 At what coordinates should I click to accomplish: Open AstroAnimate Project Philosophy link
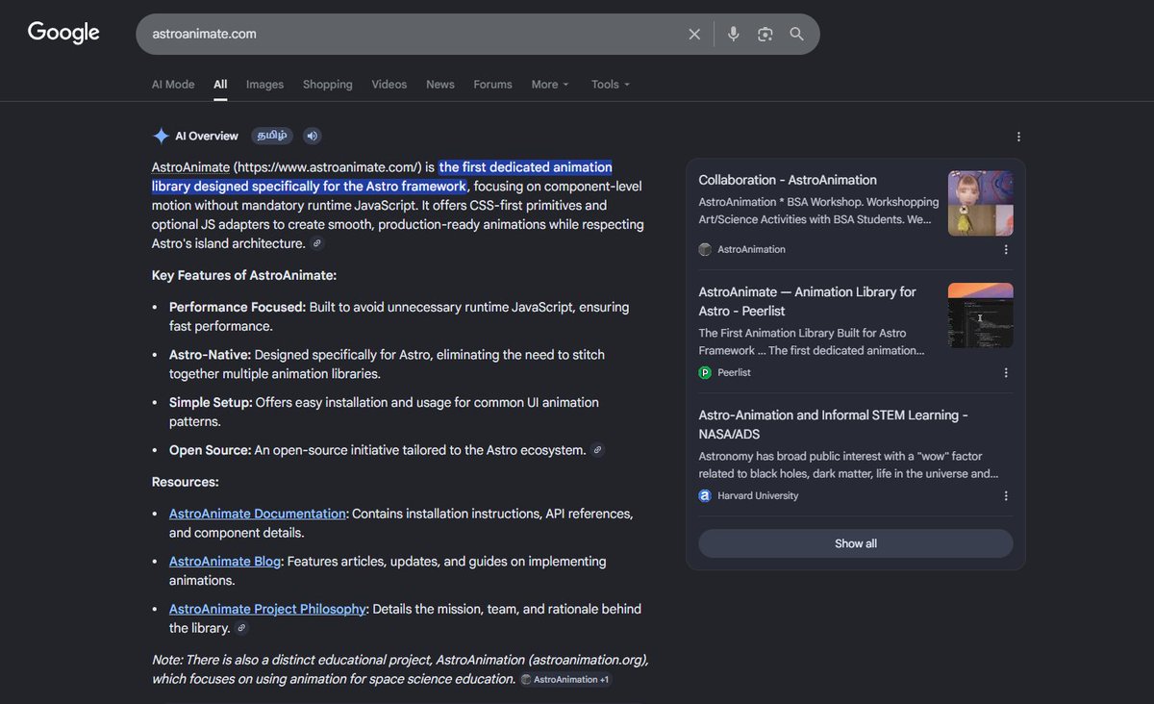coord(267,609)
